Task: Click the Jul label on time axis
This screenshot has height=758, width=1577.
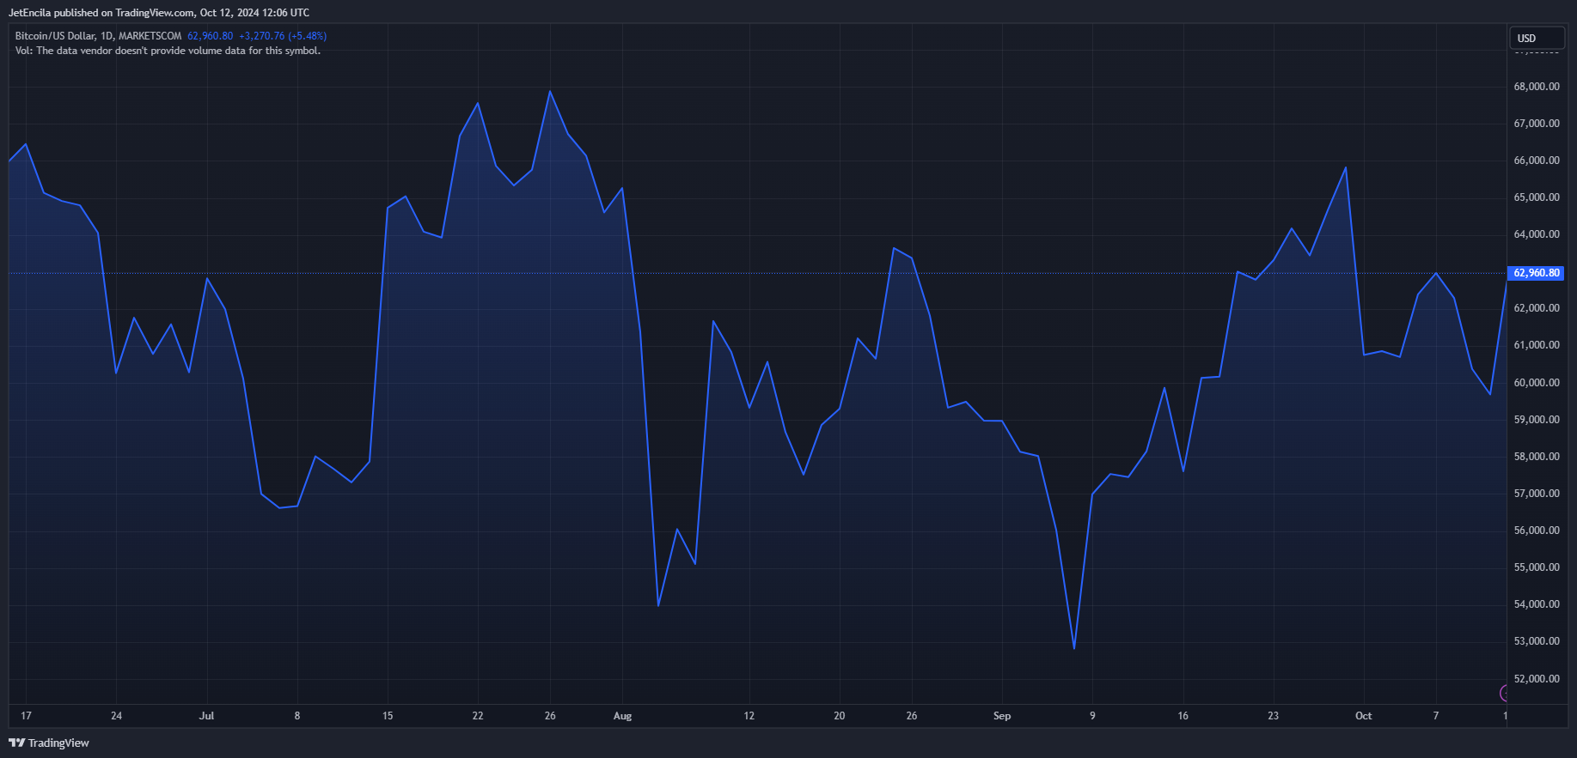Action: coord(206,715)
